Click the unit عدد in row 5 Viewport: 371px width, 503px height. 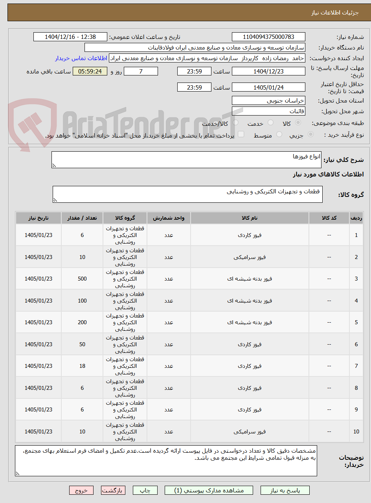[x=169, y=322]
